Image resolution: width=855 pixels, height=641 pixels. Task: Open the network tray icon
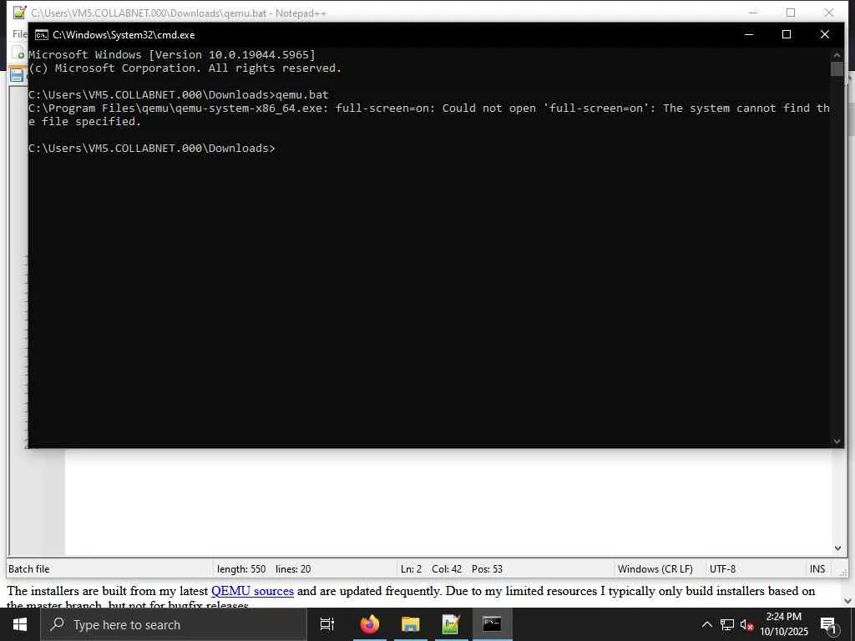click(x=726, y=624)
